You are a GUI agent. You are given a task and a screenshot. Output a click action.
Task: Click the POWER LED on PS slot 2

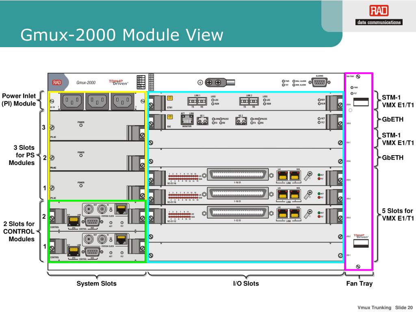[81, 156]
